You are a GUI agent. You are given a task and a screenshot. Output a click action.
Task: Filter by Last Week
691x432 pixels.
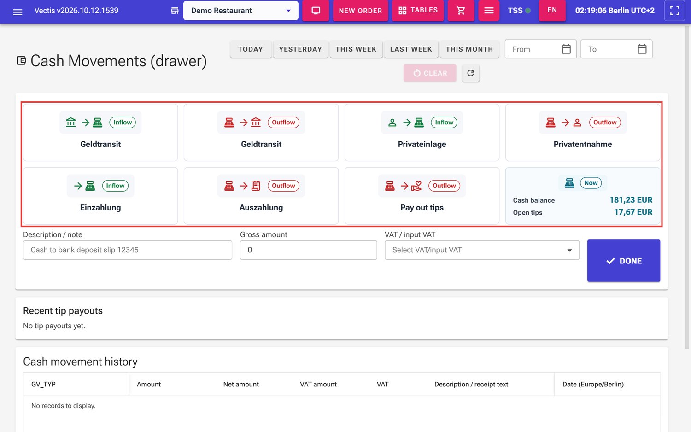[x=411, y=49]
